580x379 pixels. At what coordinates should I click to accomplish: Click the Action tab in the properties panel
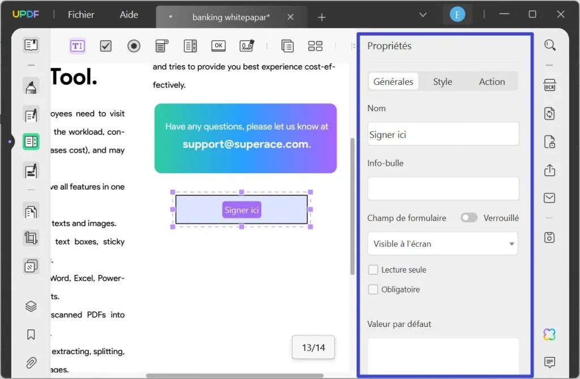(x=491, y=81)
